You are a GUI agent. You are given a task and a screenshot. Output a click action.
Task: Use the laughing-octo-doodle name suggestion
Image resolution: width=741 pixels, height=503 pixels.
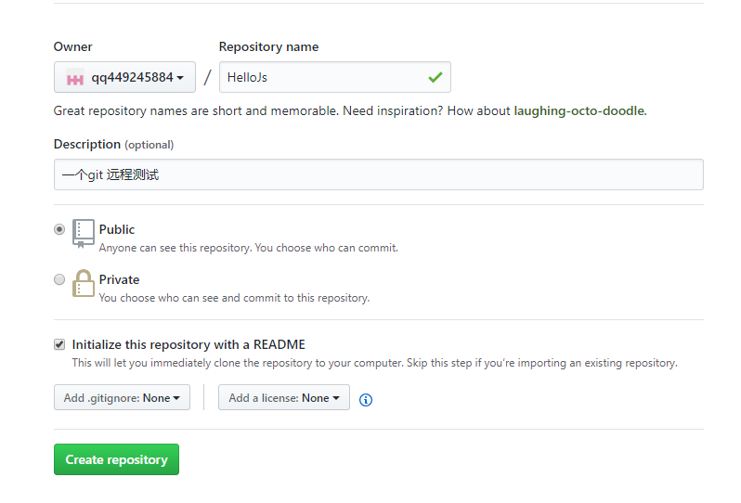click(x=578, y=111)
